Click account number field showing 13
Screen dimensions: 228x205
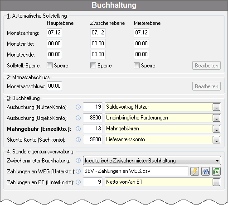(93, 129)
